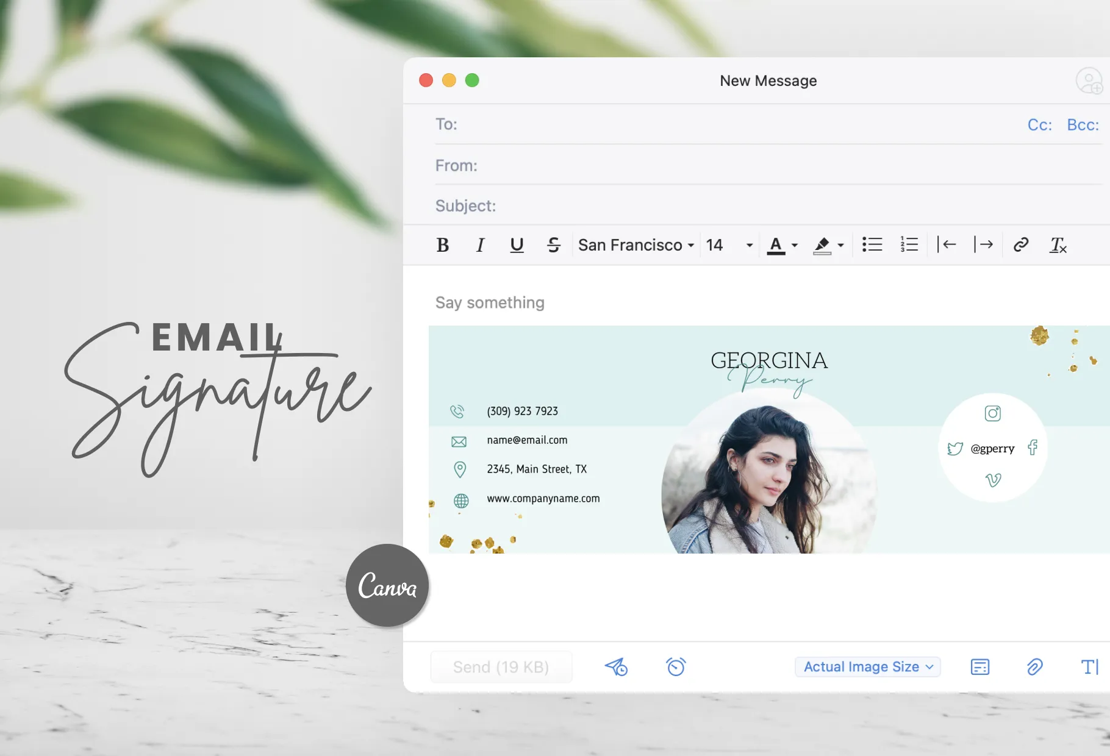Add a contact with the top-right person icon

click(x=1091, y=80)
